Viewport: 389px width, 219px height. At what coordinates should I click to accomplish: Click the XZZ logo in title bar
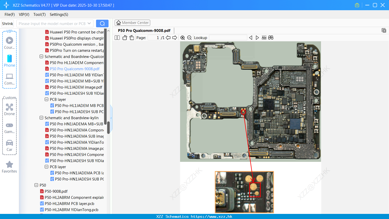coord(6,5)
